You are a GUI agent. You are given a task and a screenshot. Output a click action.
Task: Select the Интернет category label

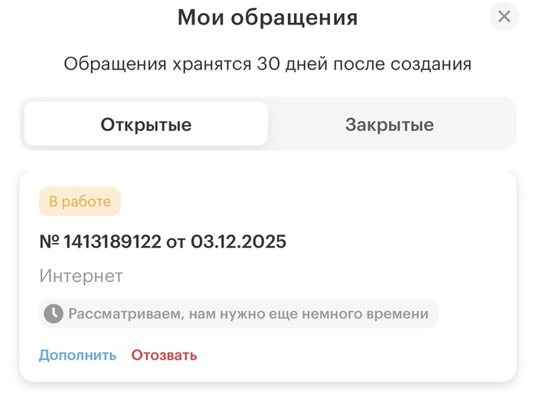pos(80,276)
